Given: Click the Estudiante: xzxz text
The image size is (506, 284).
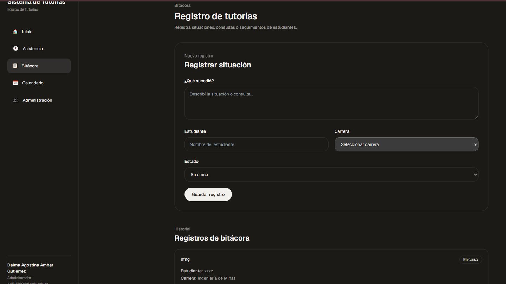Looking at the screenshot, I should pyautogui.click(x=197, y=271).
